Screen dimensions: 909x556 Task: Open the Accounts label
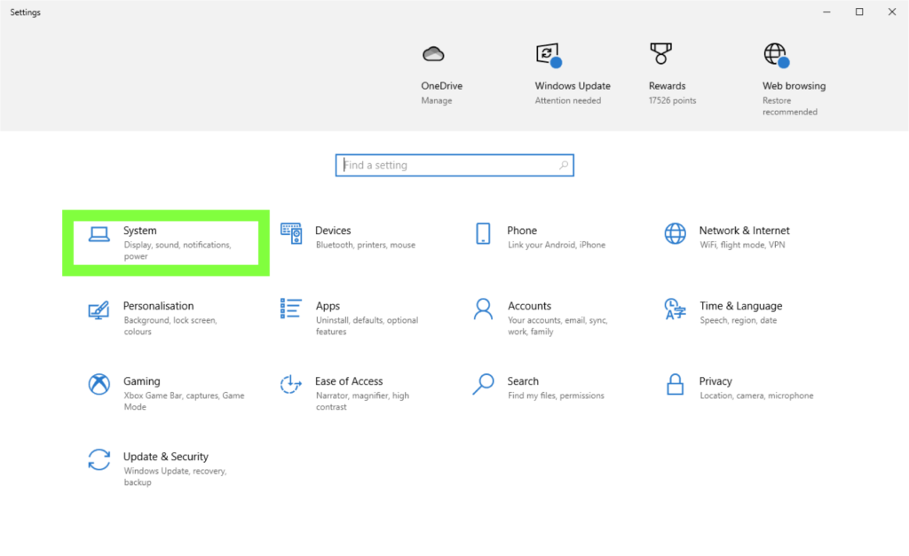[x=529, y=306]
